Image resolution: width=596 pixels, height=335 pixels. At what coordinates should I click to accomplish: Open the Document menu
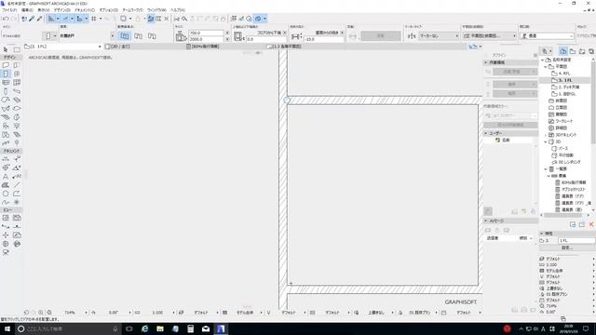85,10
